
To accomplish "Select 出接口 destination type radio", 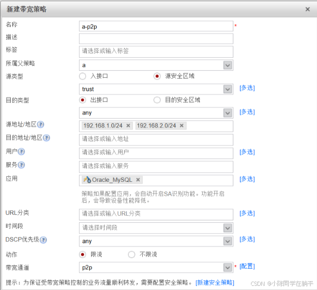I will [82, 100].
